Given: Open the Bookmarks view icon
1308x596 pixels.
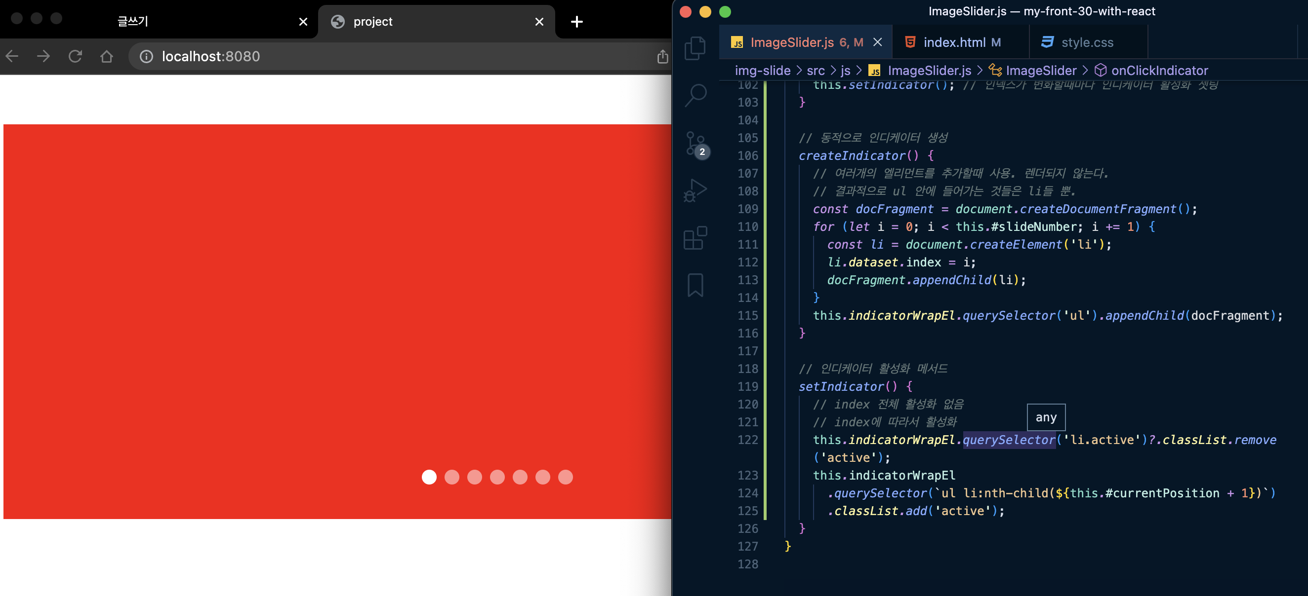Looking at the screenshot, I should 695,285.
